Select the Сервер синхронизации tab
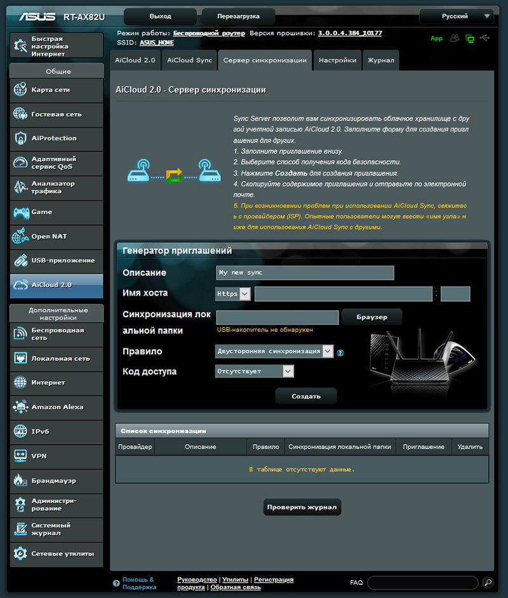The width and height of the screenshot is (508, 598). click(x=265, y=60)
